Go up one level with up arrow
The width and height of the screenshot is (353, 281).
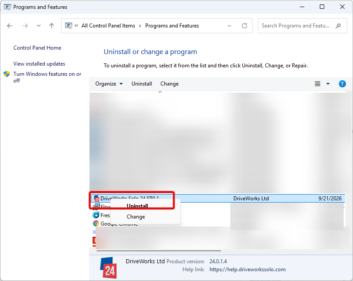pos(51,26)
